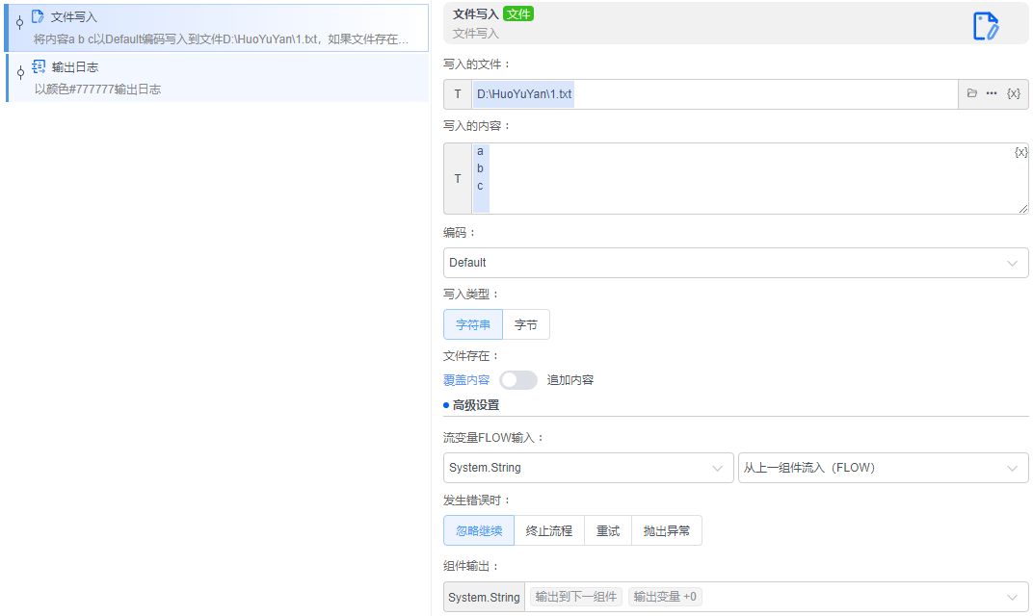This screenshot has height=616, width=1033.
Task: Select the 输出日志 step in list
Action: tap(217, 77)
